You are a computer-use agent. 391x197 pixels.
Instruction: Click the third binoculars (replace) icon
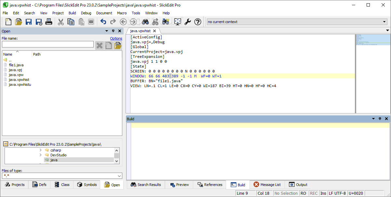[x=166, y=22]
